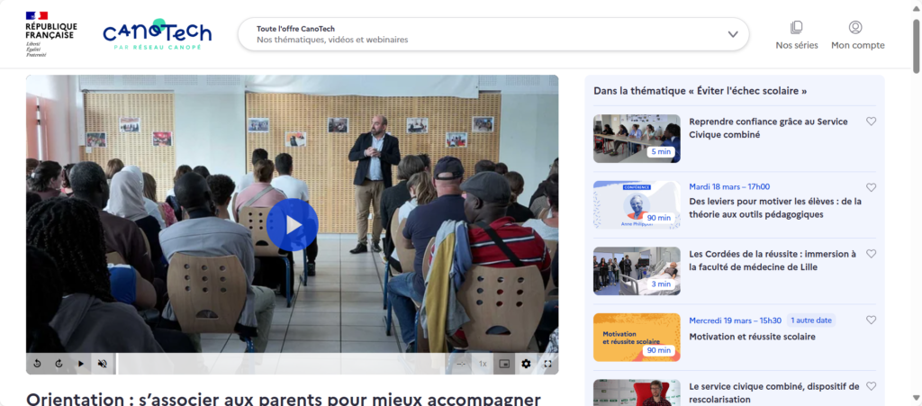This screenshot has width=922, height=406.
Task: Open the Cordées de la réussite video thumbnail
Action: tap(637, 271)
